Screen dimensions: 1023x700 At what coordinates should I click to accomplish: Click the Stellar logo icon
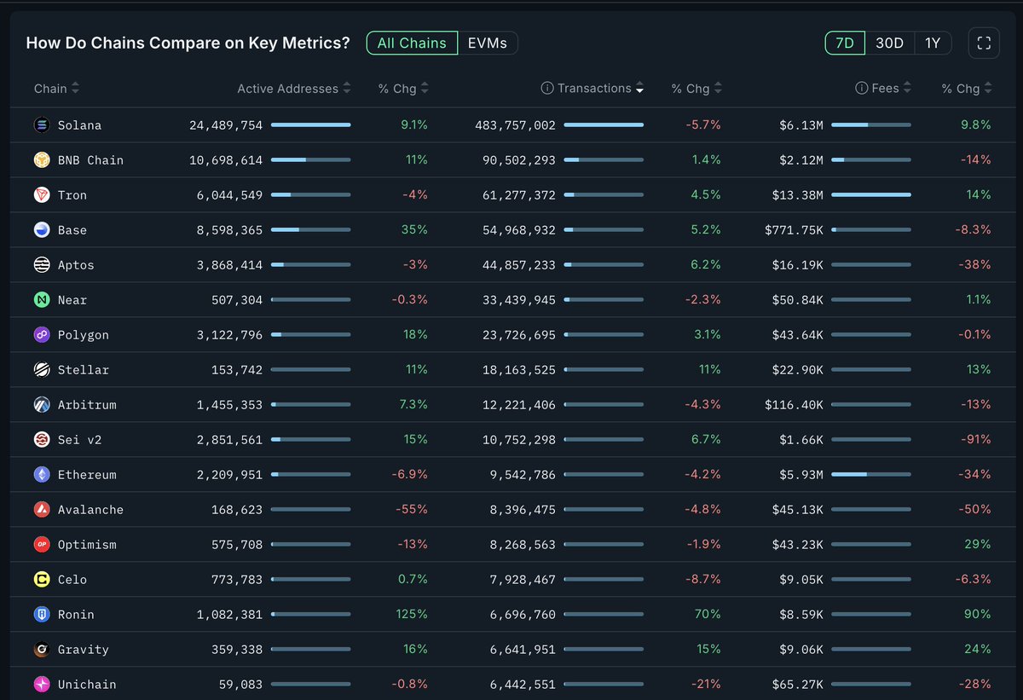point(42,369)
